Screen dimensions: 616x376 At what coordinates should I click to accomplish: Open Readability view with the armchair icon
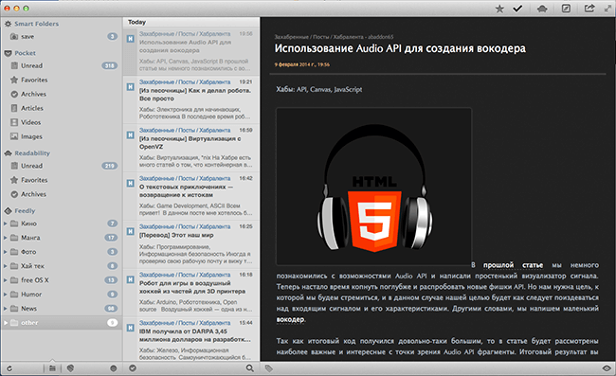(542, 9)
